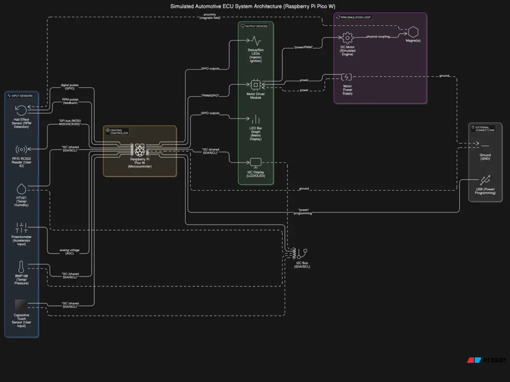
Task: Click the RFID RC522 Reader icon
Action: coord(21,149)
